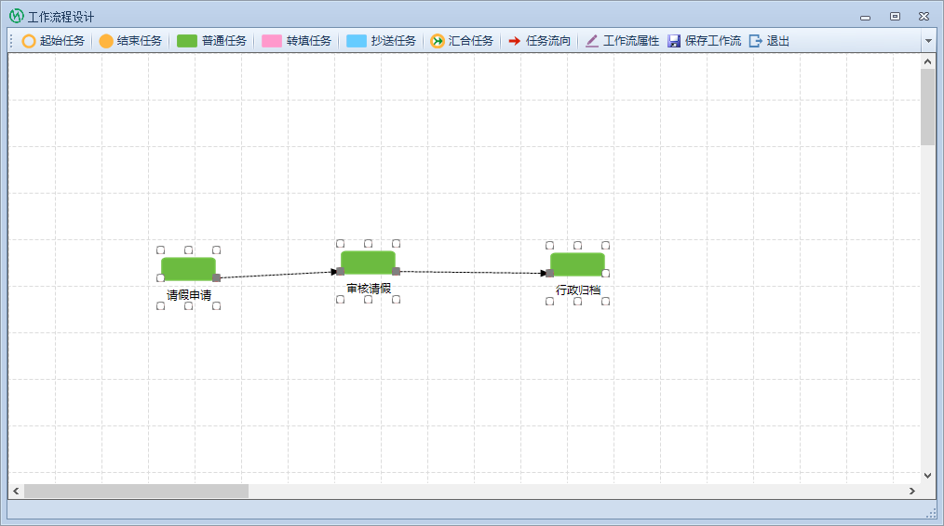
Task: Click the horizontal scrollbar left arrow
Action: [x=16, y=491]
